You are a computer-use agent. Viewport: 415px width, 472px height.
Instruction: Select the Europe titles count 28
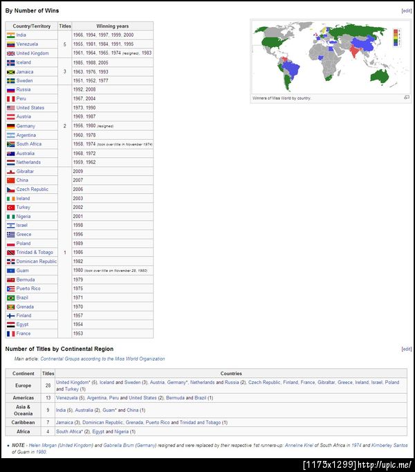tap(48, 385)
